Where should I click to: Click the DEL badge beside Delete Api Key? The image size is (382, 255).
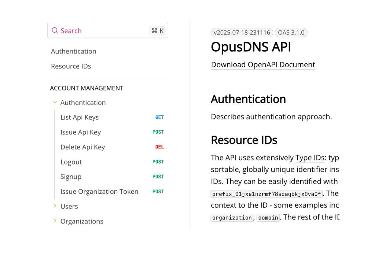tap(159, 147)
